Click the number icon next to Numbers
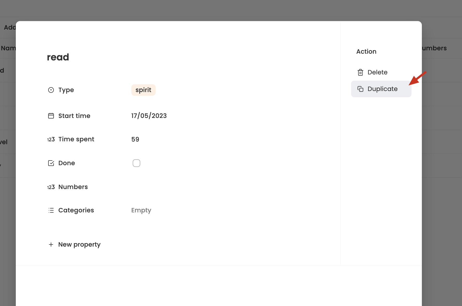This screenshot has height=306, width=462. (x=51, y=187)
